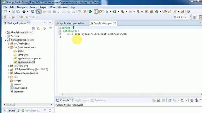Open dropdown arrow next to Run icon
The height and width of the screenshot is (113, 202).
tap(118, 12)
